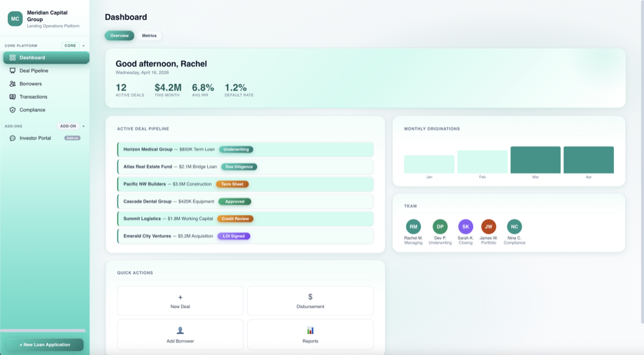Click the 12 Active Deals stat
644x355 pixels.
click(x=129, y=90)
